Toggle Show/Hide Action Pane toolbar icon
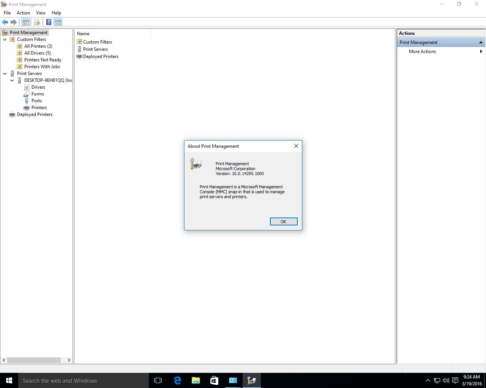Viewport: 486px width, 388px height. 58,22
